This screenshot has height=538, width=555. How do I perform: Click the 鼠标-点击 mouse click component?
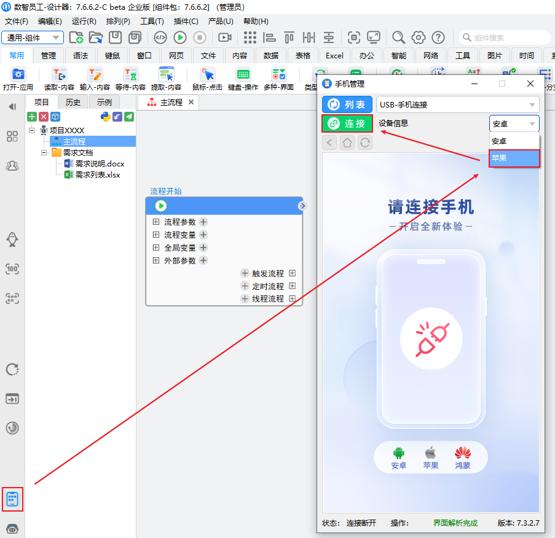[207, 79]
